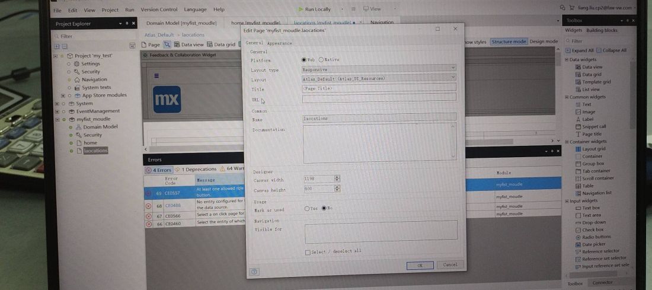Open the help icon in dialog footer

click(254, 271)
